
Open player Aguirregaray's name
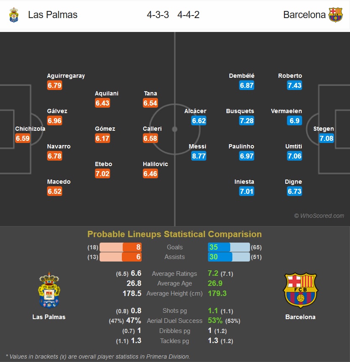[66, 76]
